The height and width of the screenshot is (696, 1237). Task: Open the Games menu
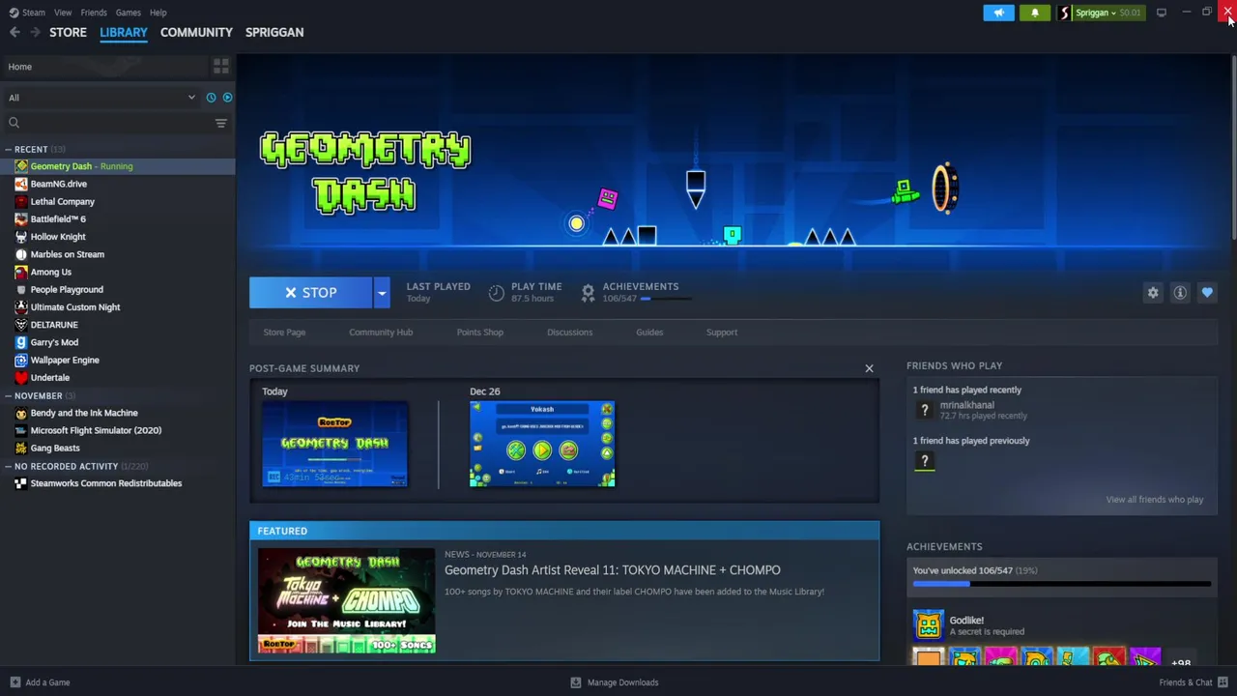[x=128, y=13]
